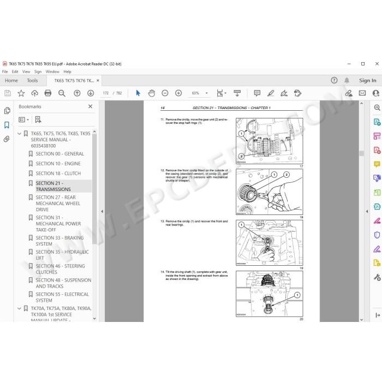Print the document
Viewport: 382px width, 382px height.
pyautogui.click(x=48, y=93)
